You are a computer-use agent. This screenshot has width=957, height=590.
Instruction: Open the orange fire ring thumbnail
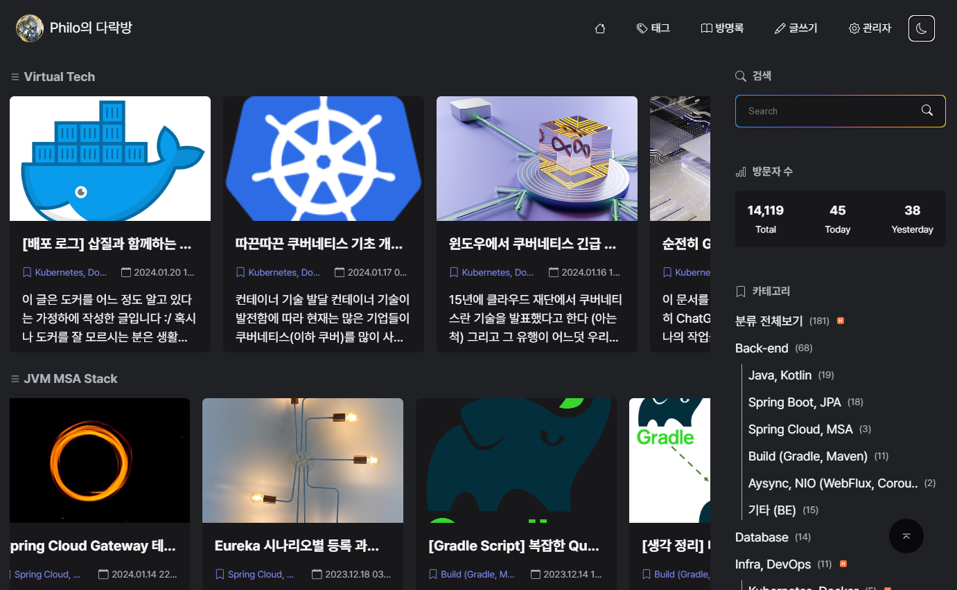tap(100, 461)
